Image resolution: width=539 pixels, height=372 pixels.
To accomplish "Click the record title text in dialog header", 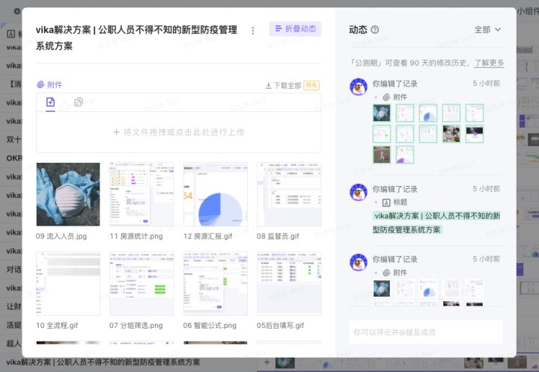I will [x=136, y=37].
